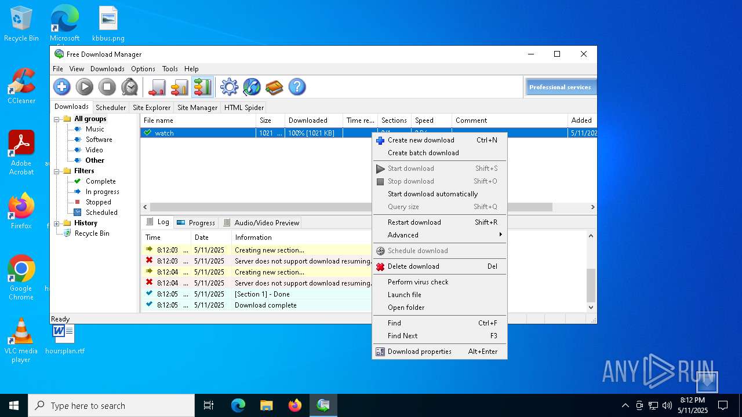Click log scrollbar down arrow
Viewport: 742px width, 417px height.
[x=591, y=308]
